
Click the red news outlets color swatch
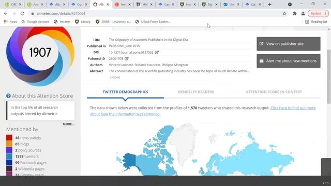point(9,138)
